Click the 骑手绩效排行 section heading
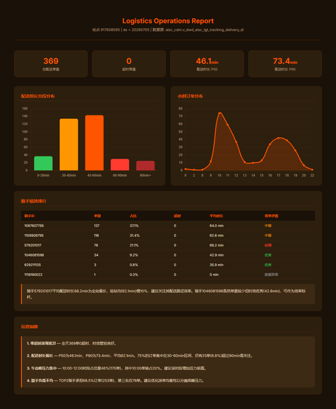Screen dimensions: 336x409 [x=34, y=201]
